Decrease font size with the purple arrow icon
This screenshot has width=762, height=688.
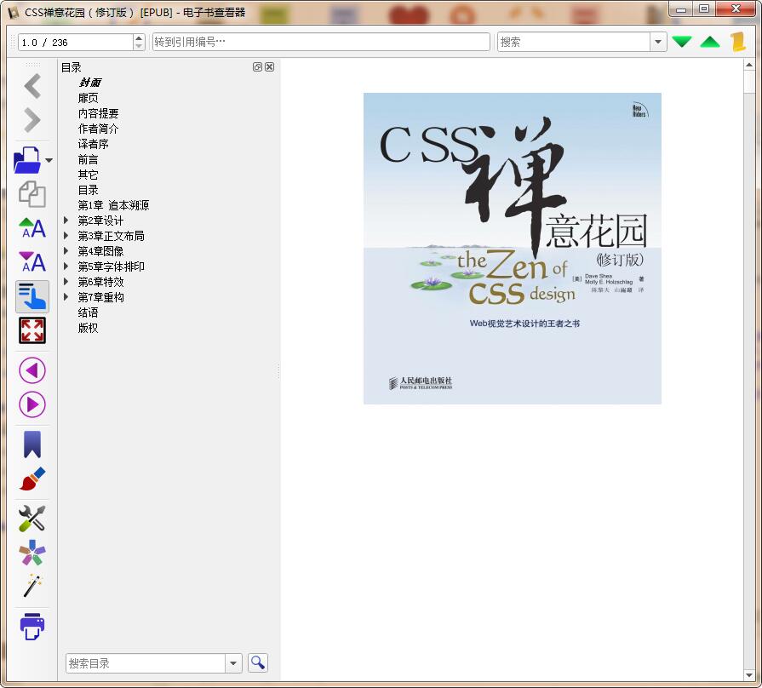point(32,262)
